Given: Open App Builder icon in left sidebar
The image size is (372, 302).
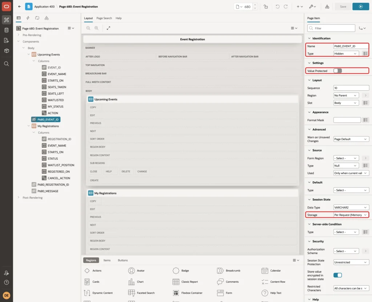Looking at the screenshot, I should 7,20.
